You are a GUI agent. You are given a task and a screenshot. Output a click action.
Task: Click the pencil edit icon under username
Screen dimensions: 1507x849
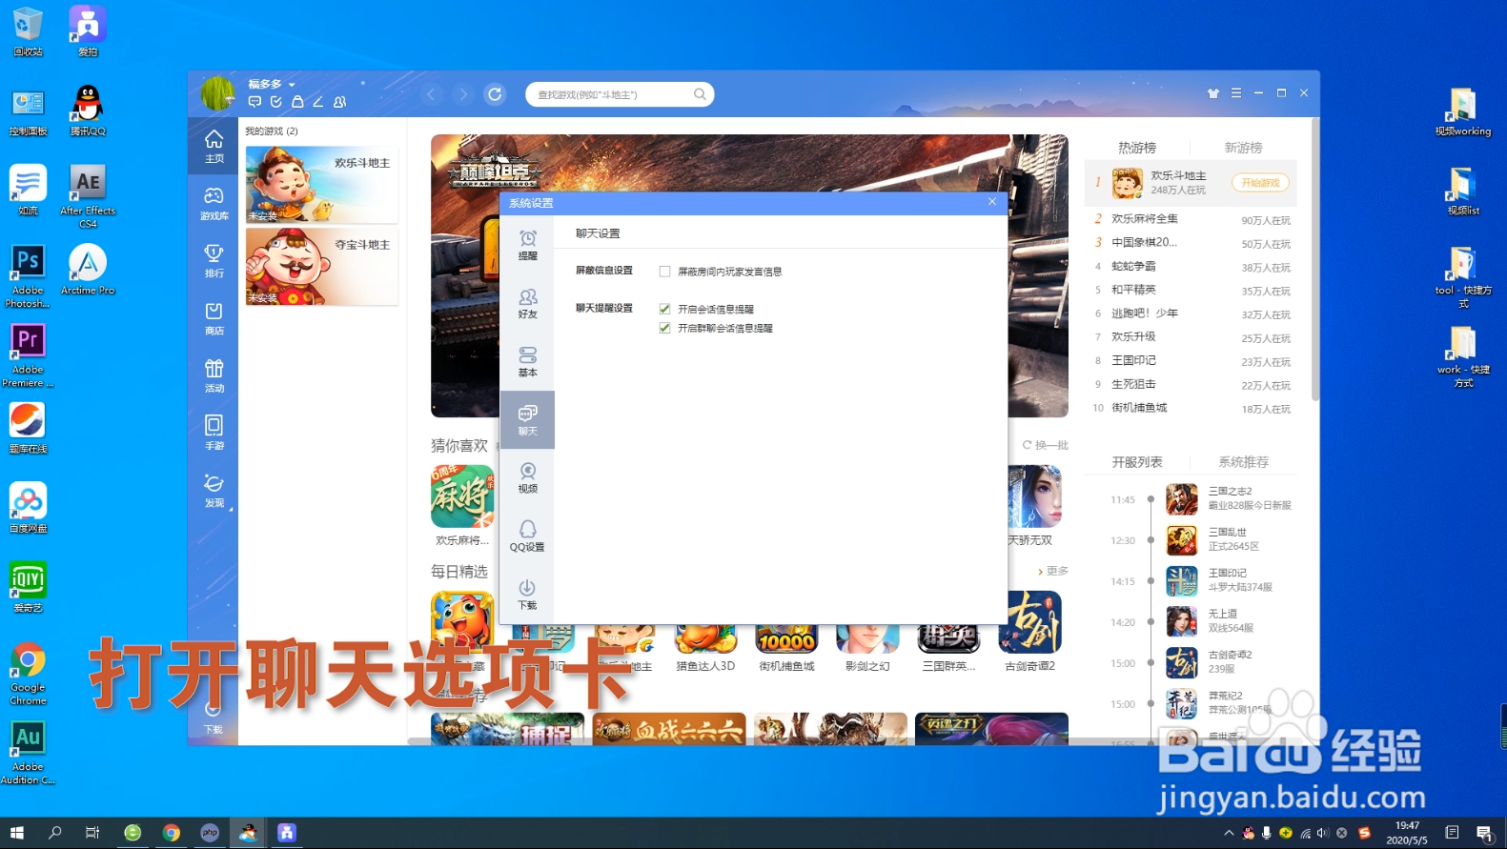318,102
